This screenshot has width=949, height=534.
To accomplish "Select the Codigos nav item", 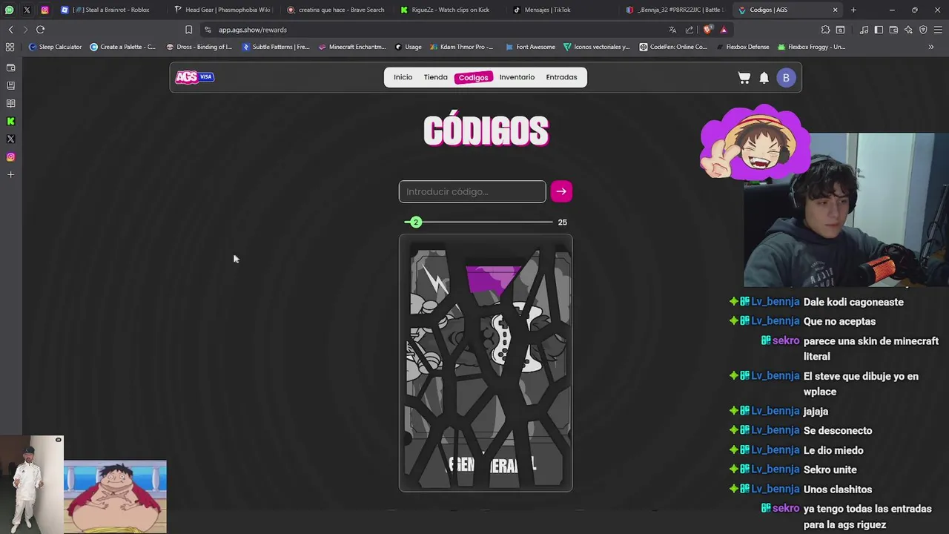I will click(x=473, y=77).
